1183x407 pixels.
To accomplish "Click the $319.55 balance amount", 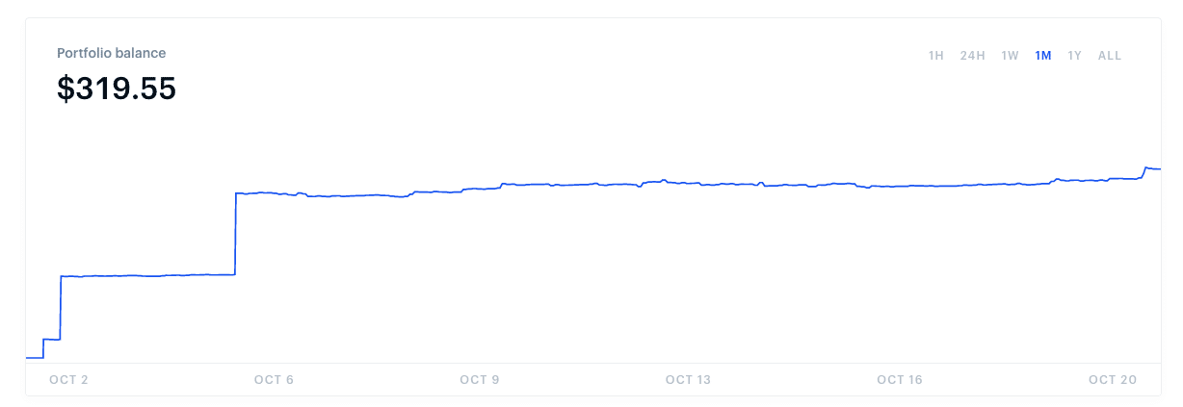I will click(x=117, y=89).
